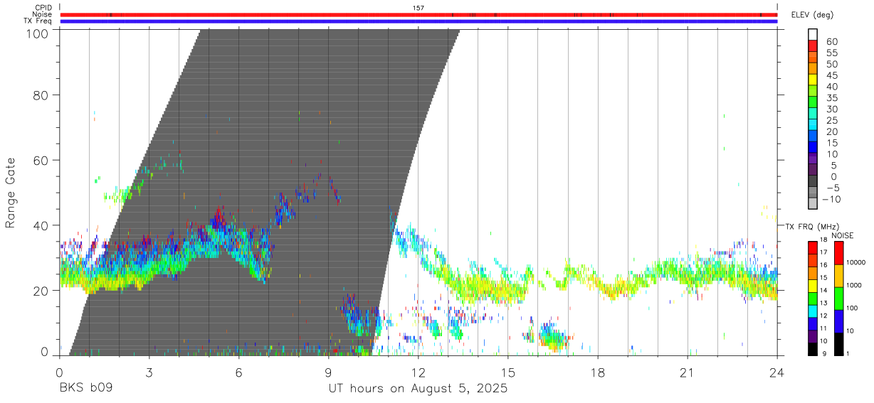
Task: Pick the cyan 20–25 degree ELEV swatch
Action: tap(813, 124)
